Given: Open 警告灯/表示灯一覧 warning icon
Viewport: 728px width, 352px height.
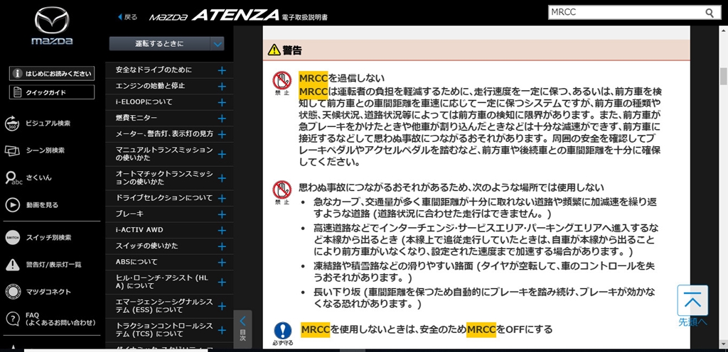Looking at the screenshot, I should coord(12,265).
